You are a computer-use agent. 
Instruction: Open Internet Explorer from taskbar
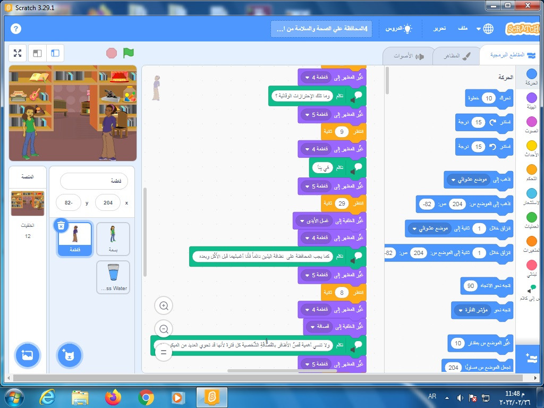[47, 397]
